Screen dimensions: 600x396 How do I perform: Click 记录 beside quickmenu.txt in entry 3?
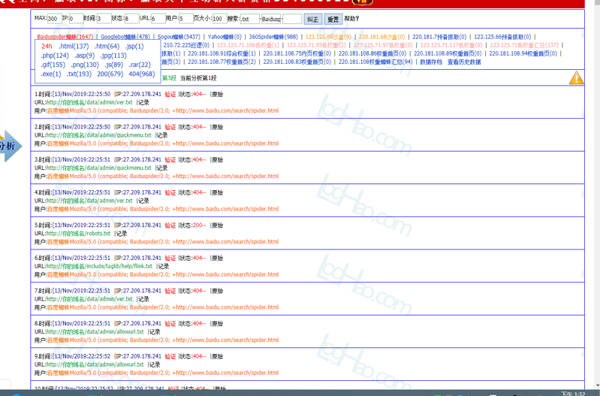pyautogui.click(x=162, y=168)
